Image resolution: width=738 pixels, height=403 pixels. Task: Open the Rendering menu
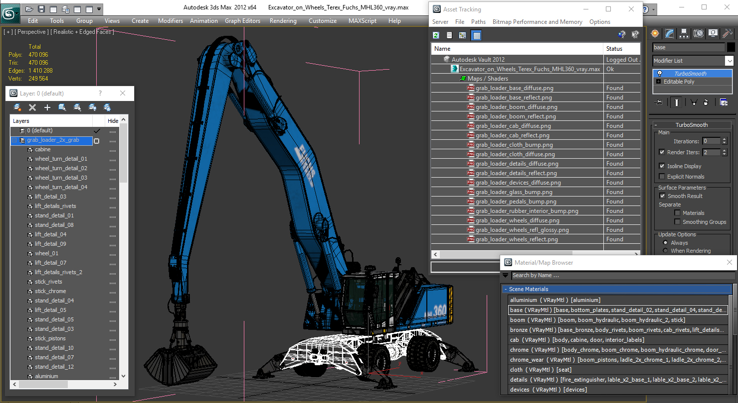(283, 21)
